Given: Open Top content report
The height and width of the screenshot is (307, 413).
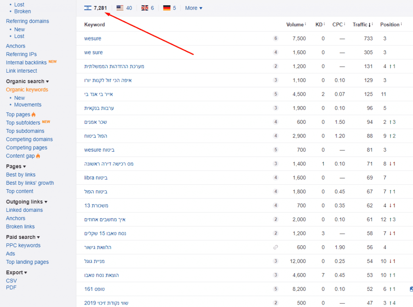Looking at the screenshot, I should click(x=19, y=191).
